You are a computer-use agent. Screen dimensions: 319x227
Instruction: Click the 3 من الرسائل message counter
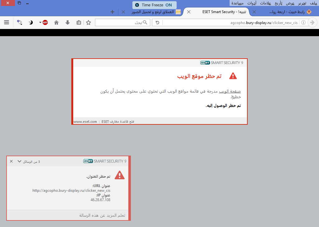click(x=31, y=162)
